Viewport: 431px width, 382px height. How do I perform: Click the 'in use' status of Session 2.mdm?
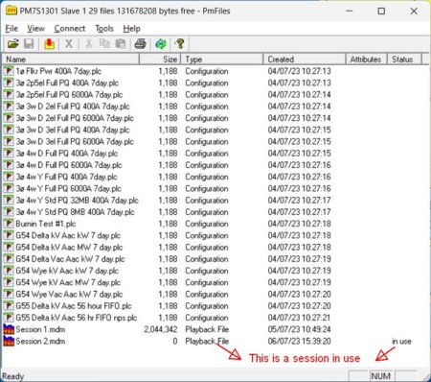tap(401, 341)
